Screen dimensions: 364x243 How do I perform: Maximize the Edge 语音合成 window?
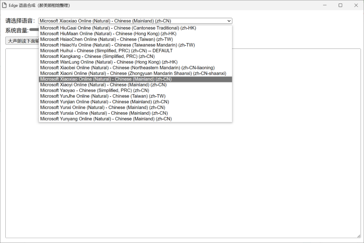(x=340, y=5)
